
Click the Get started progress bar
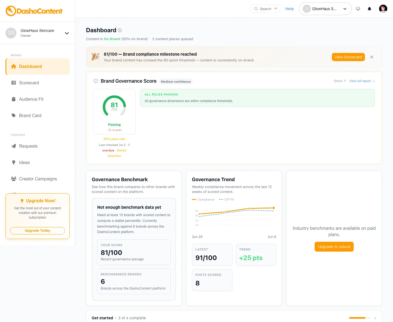point(360,318)
